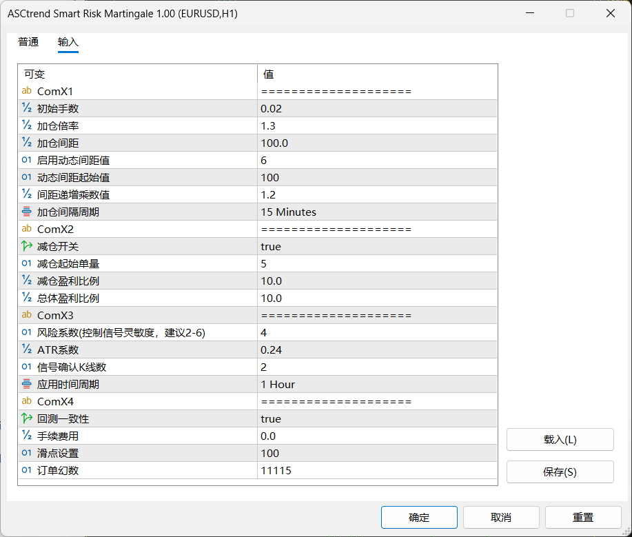Edit the 初始手数 value 0.02

(x=377, y=108)
